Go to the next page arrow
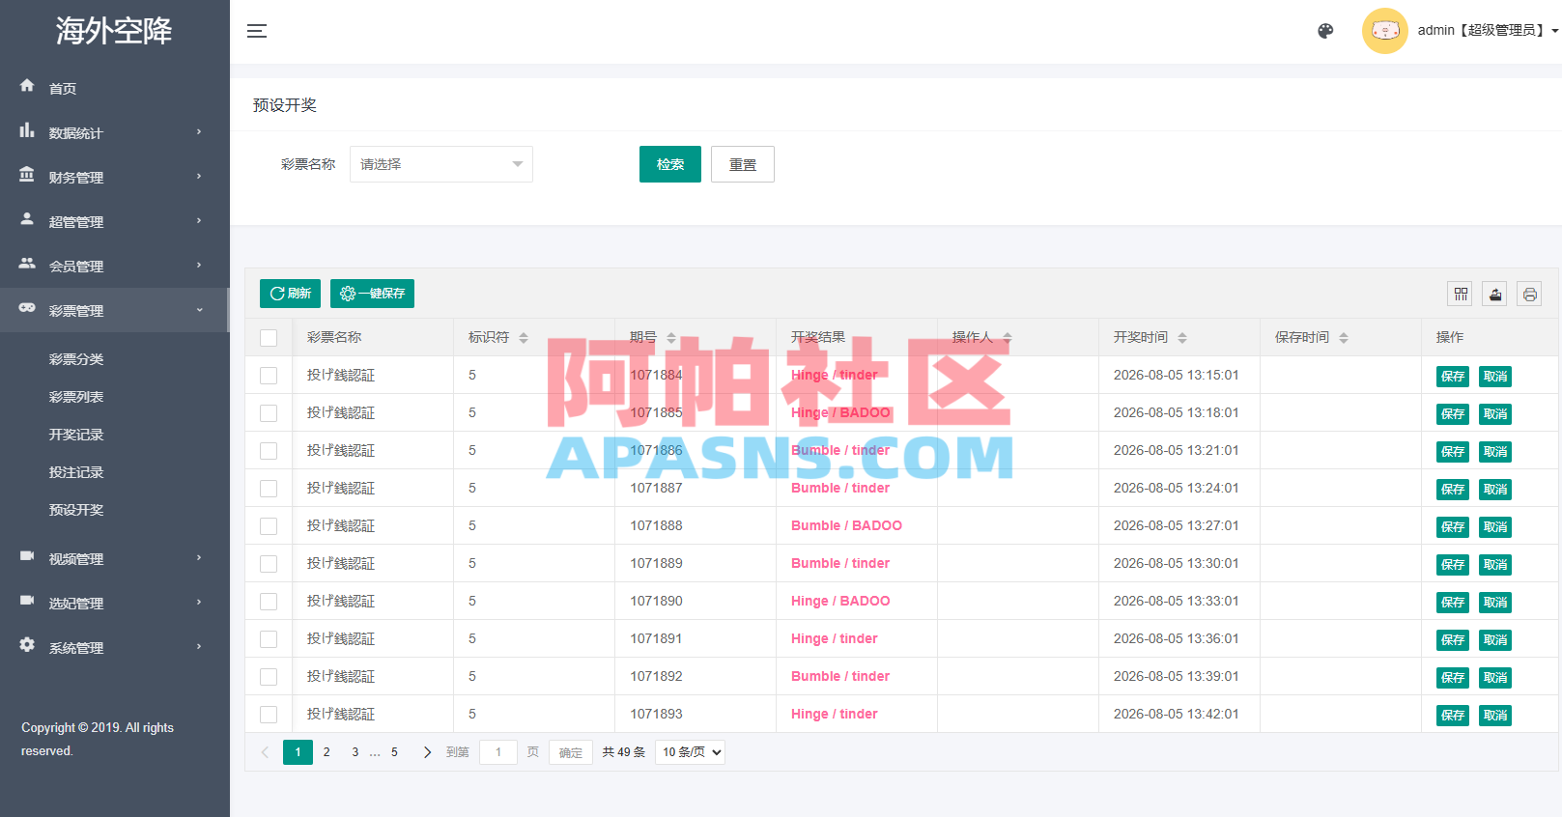 [427, 752]
